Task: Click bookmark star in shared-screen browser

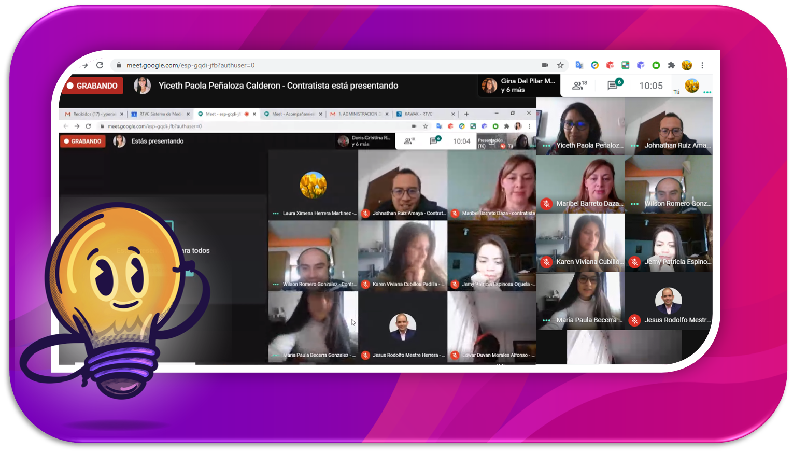Action: click(426, 126)
